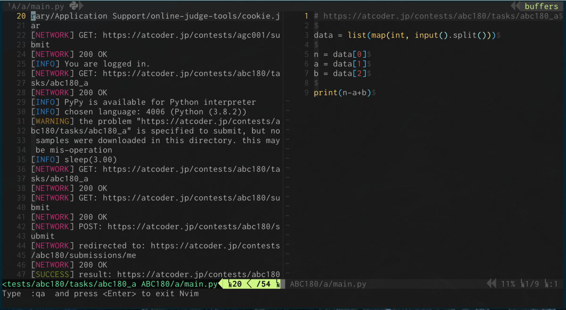Click the "[SUCCESS]" tag on line 47
This screenshot has height=310, width=566.
(x=53, y=274)
